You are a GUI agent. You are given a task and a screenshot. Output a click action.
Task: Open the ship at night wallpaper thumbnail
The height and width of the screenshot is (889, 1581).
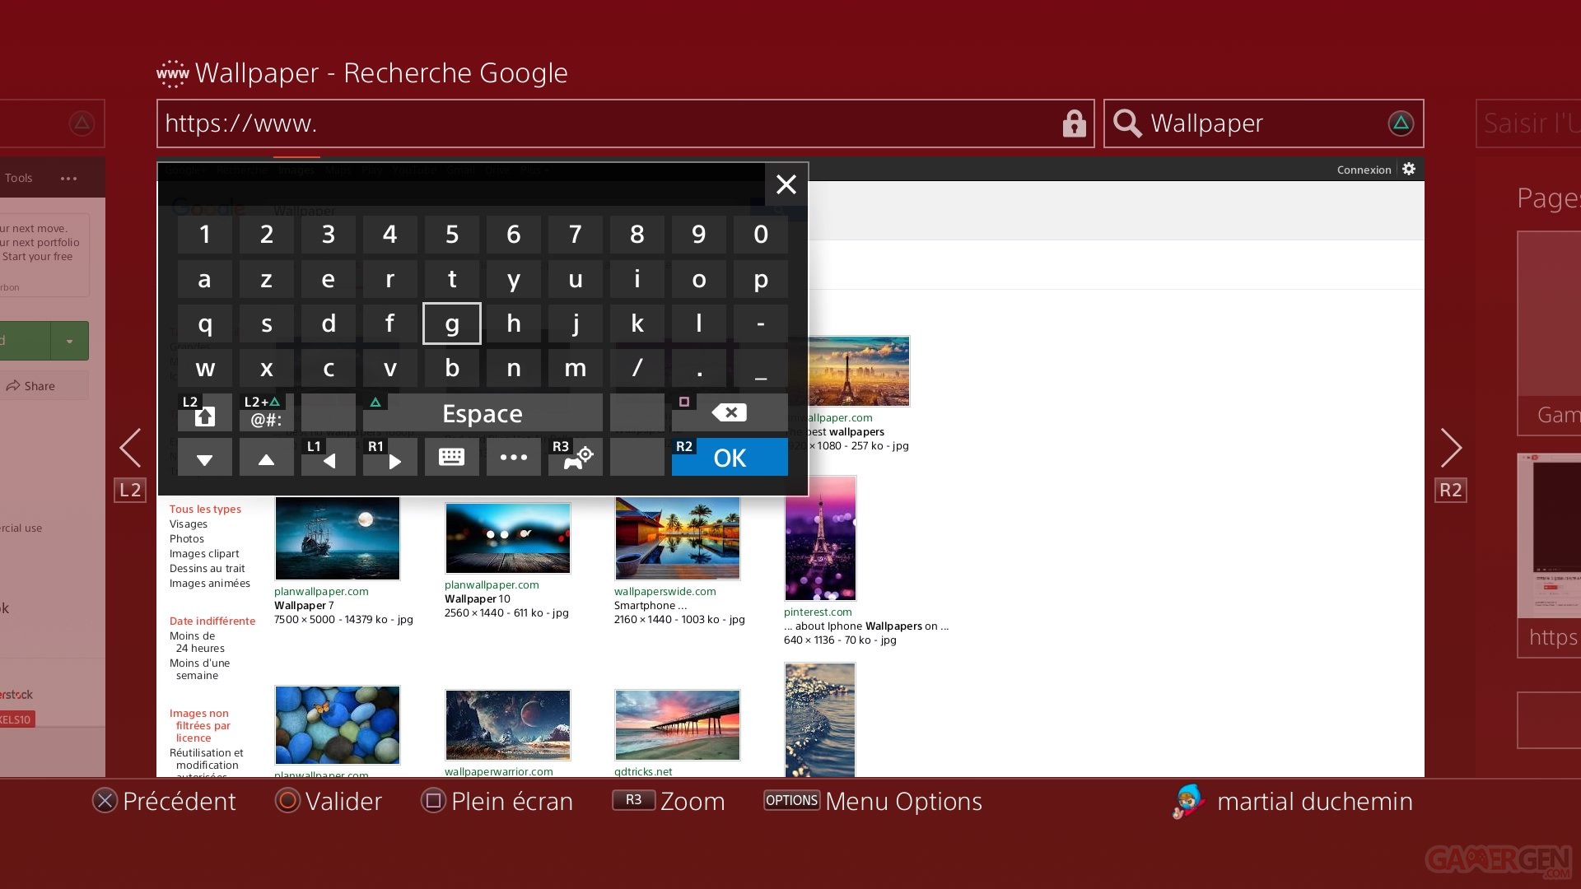click(337, 538)
